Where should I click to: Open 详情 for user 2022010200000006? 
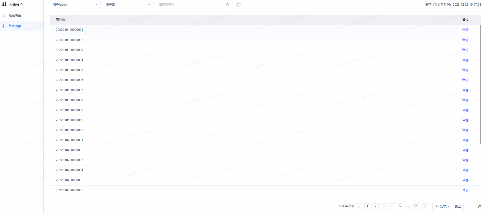pyautogui.click(x=465, y=190)
